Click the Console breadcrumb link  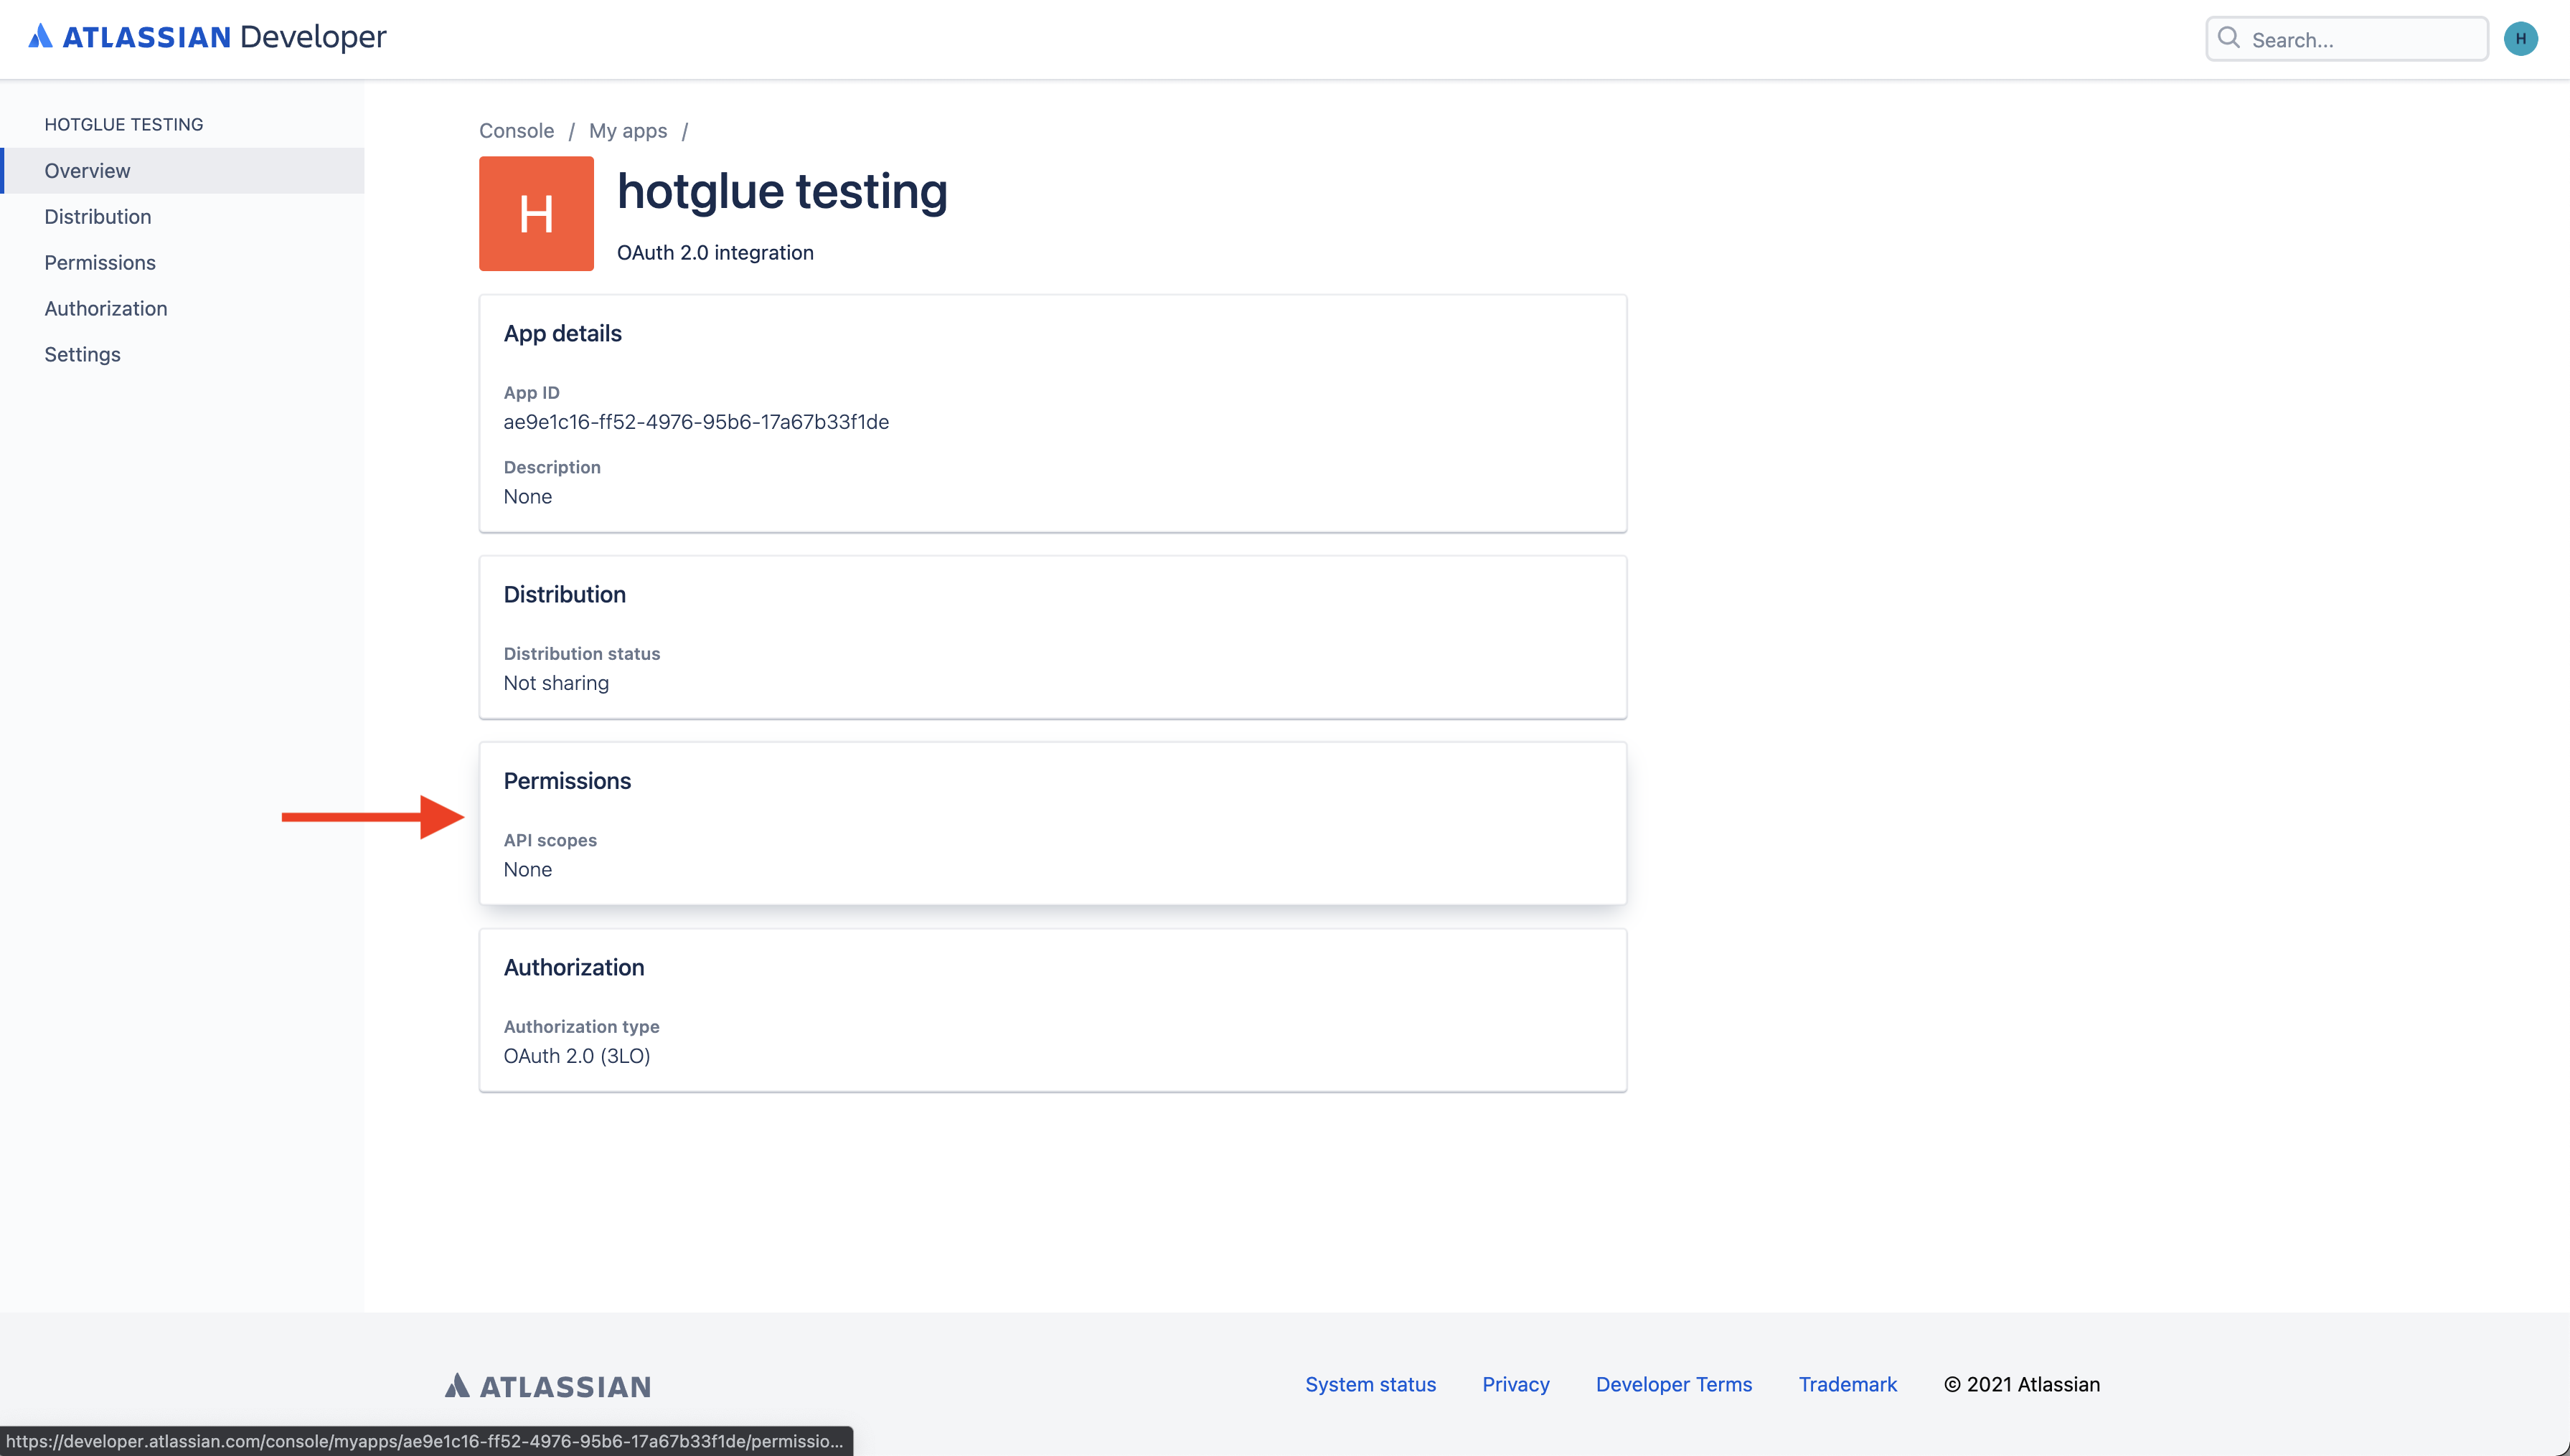coord(516,130)
